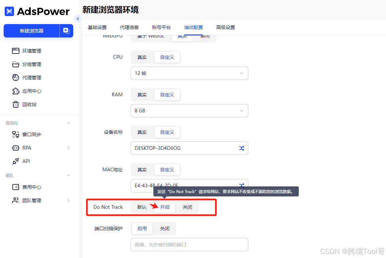Set 端口扫描保护 to 启用

[x=142, y=229]
